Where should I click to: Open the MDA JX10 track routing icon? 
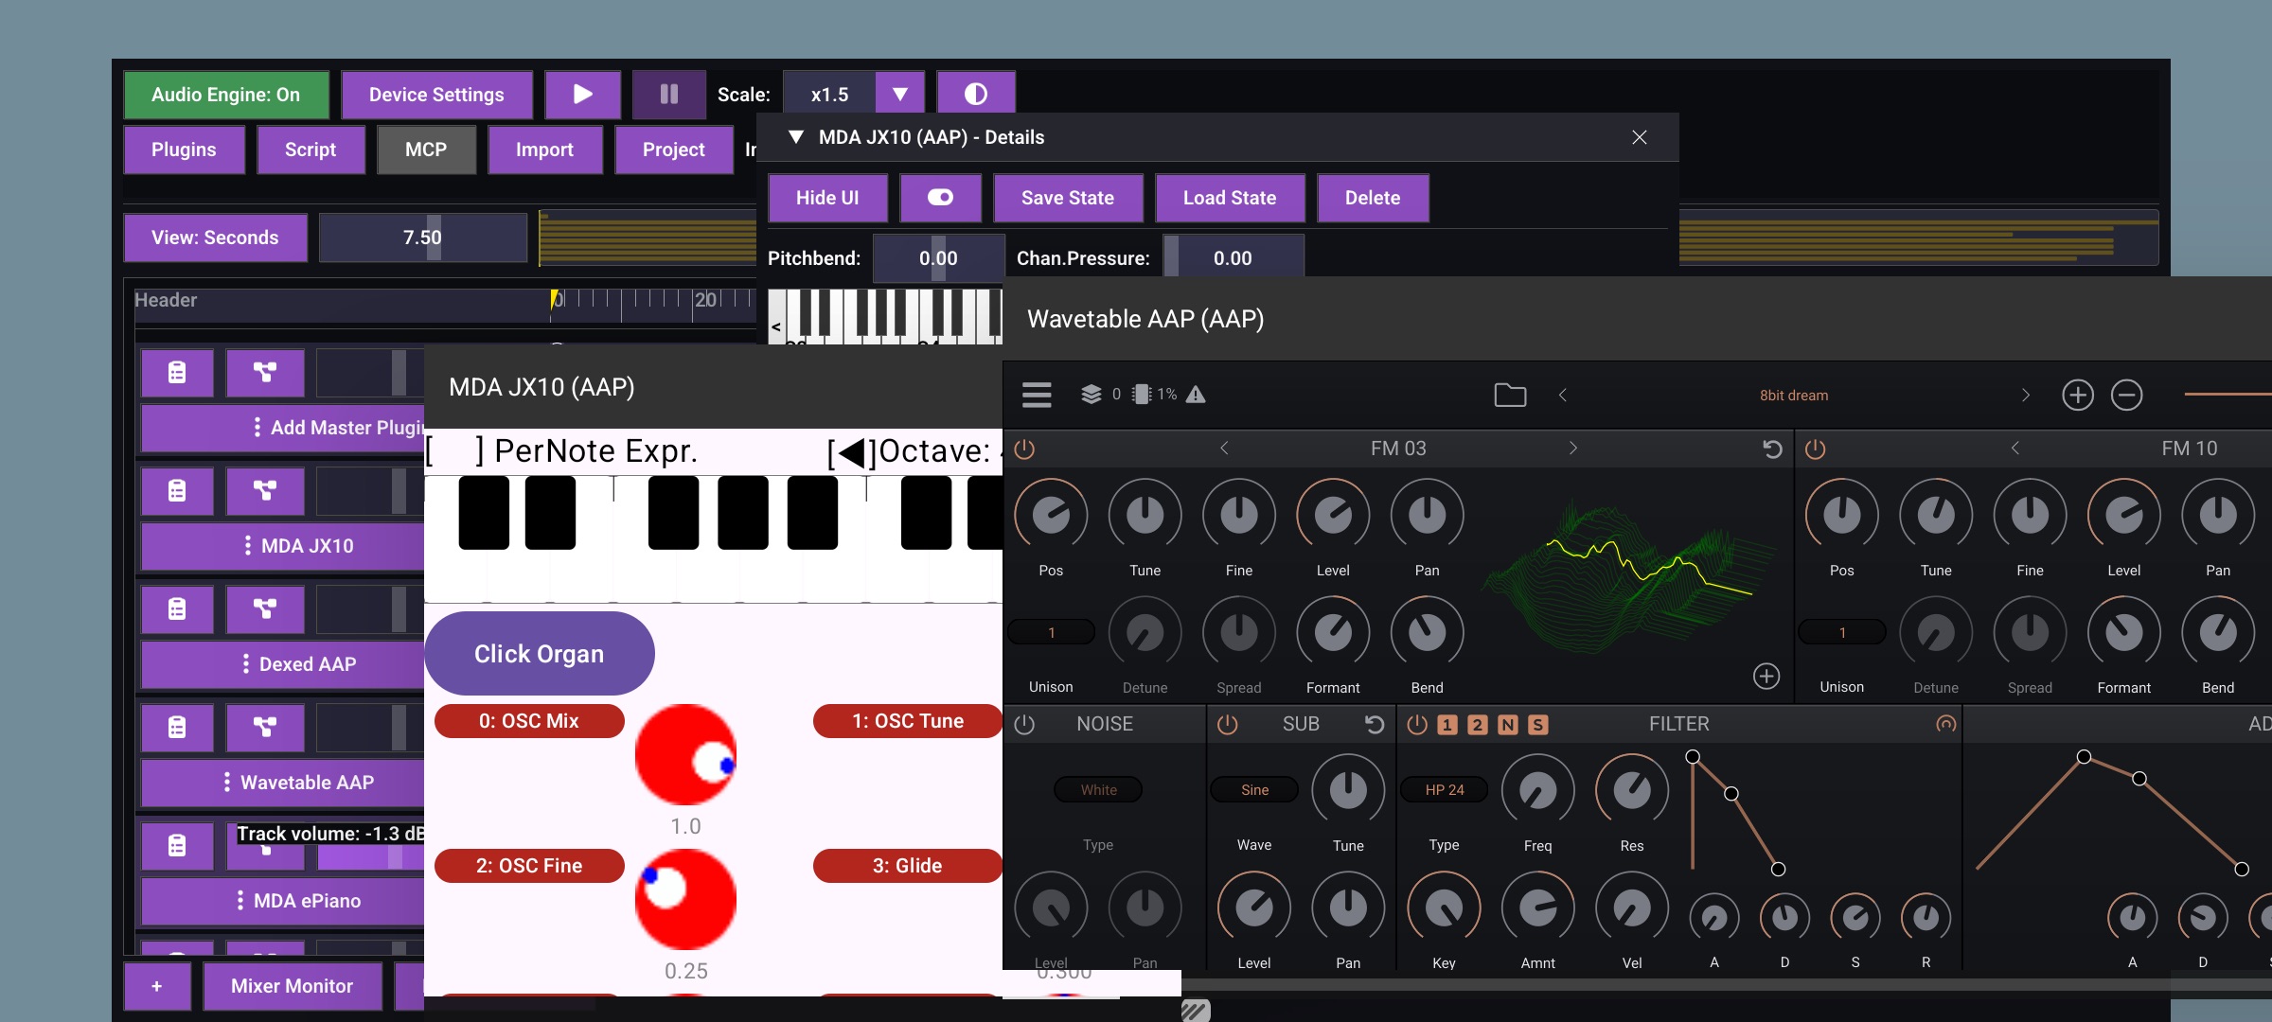tap(265, 490)
